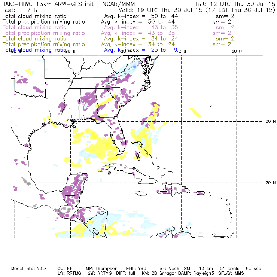Click 'Init: 12 UTC Thu 30 Jul 15'
Screen dimensions: 277x277
pos(235,4)
